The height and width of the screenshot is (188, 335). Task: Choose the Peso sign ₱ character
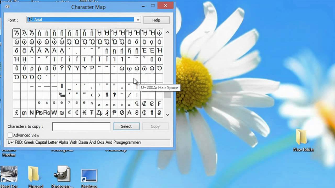tap(114, 113)
